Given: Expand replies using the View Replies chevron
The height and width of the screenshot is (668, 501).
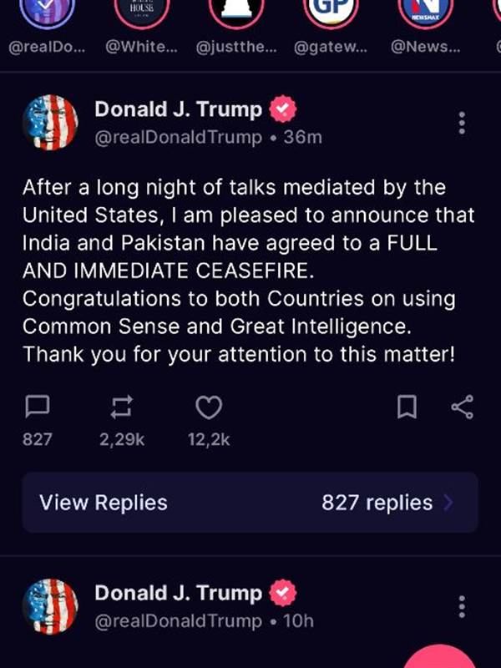Looking at the screenshot, I should pyautogui.click(x=448, y=503).
